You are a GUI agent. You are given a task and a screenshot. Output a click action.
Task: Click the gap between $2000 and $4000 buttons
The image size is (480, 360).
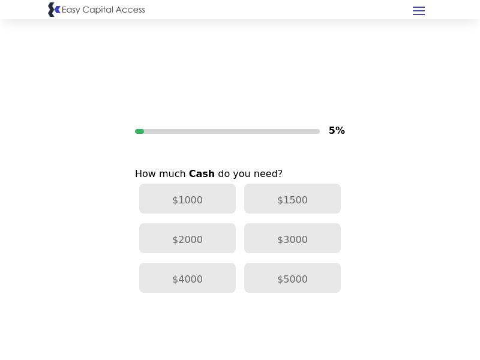pos(187,258)
